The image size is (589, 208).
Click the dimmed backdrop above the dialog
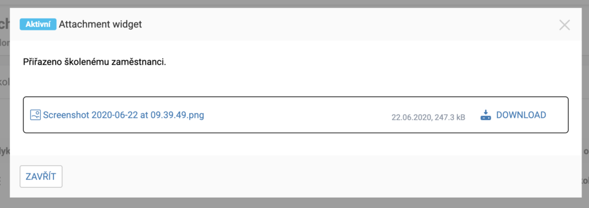[294, 3]
